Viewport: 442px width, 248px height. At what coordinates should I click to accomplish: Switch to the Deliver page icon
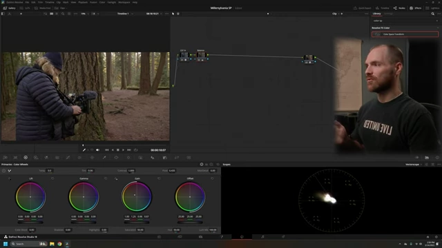tap(283, 237)
